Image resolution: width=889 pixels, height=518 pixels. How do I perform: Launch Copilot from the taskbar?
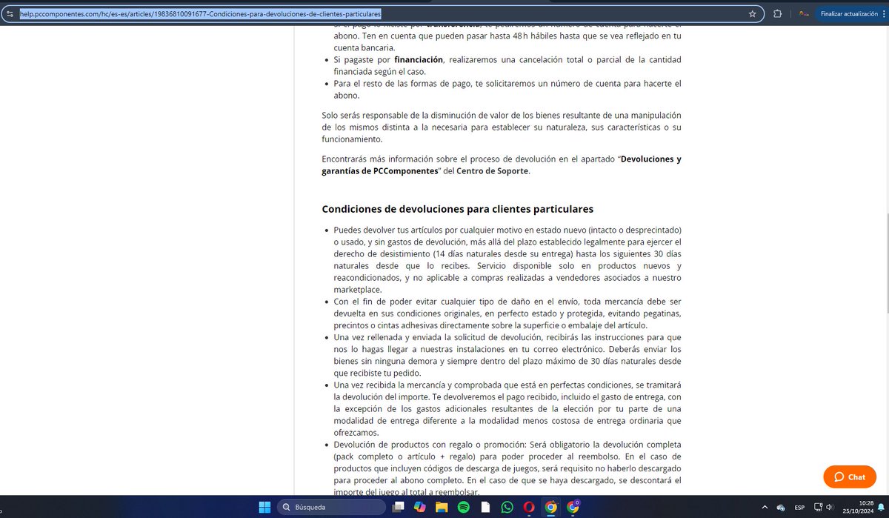[x=420, y=507]
